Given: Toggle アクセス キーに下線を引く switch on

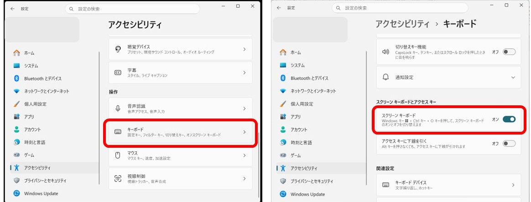Looking at the screenshot, I should pos(509,144).
